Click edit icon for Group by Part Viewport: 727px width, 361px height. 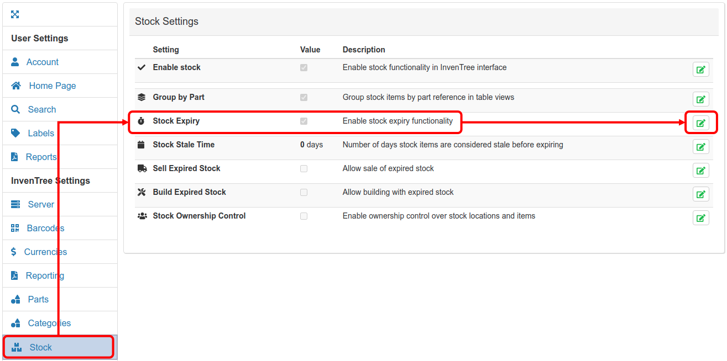(x=700, y=99)
